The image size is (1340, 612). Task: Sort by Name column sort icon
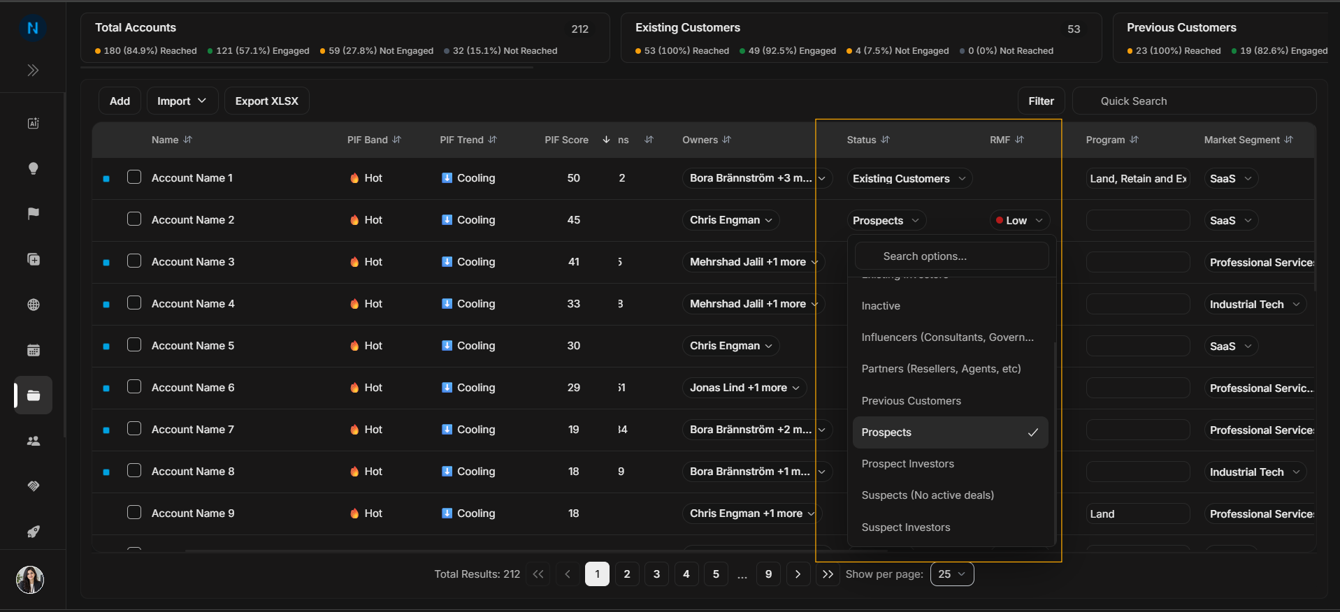tap(187, 140)
